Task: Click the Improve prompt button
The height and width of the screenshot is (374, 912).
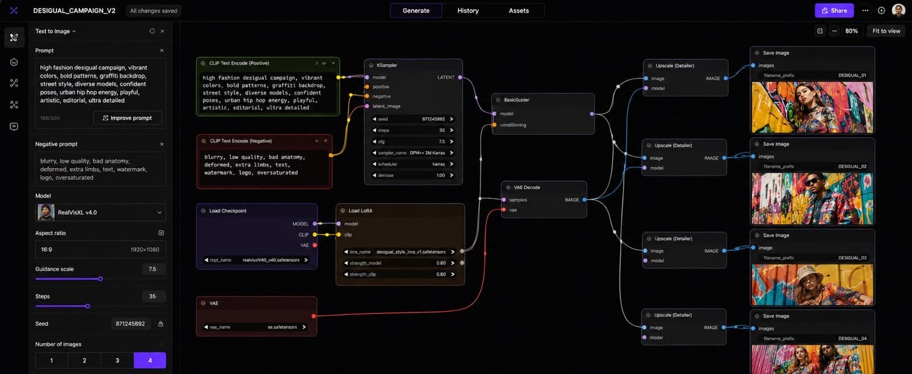Action: tap(128, 118)
